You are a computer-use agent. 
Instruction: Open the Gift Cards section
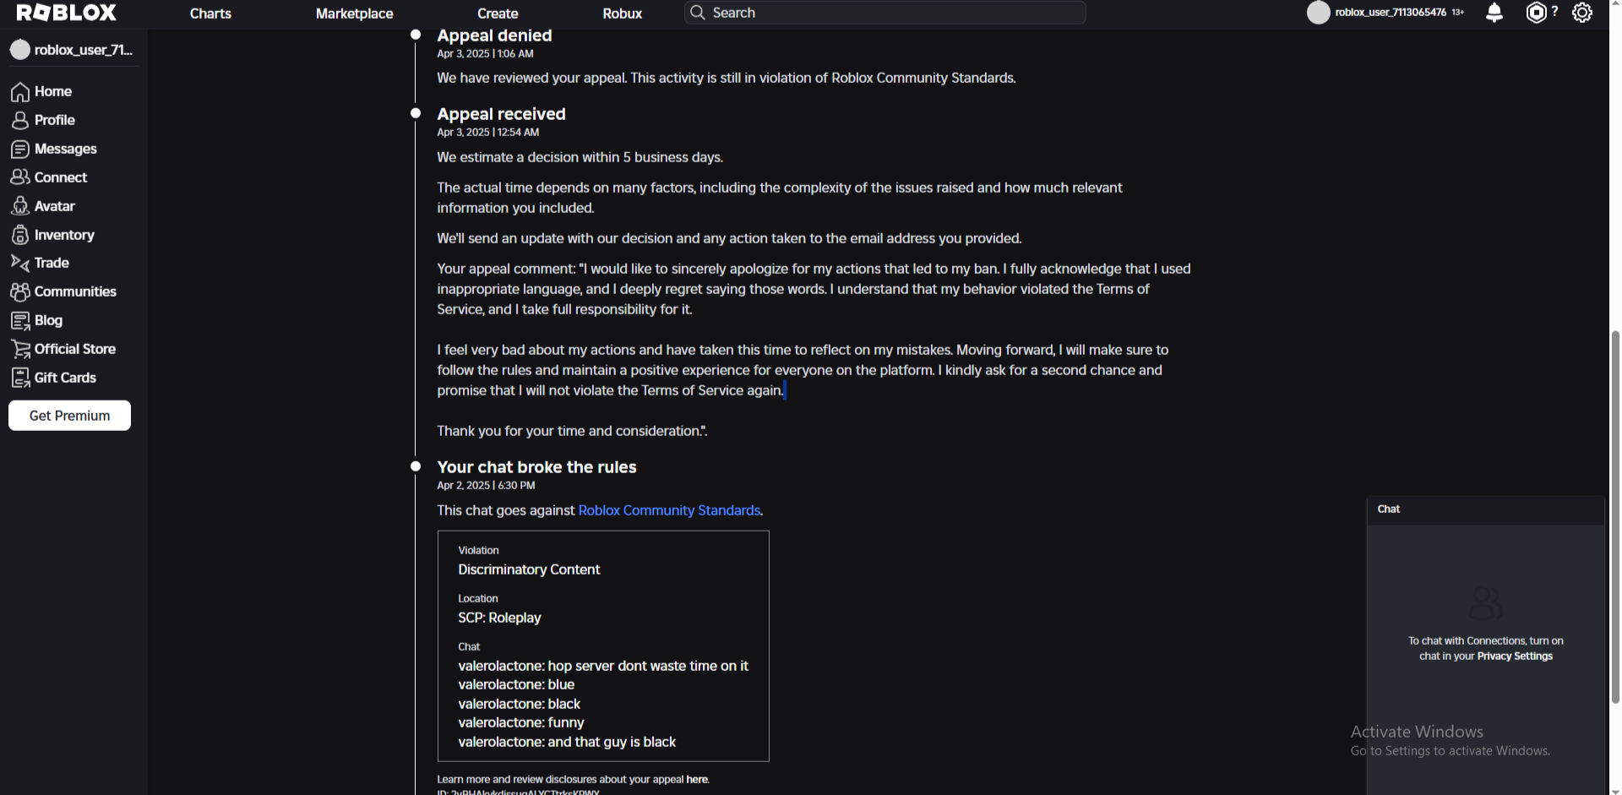click(x=20, y=378)
